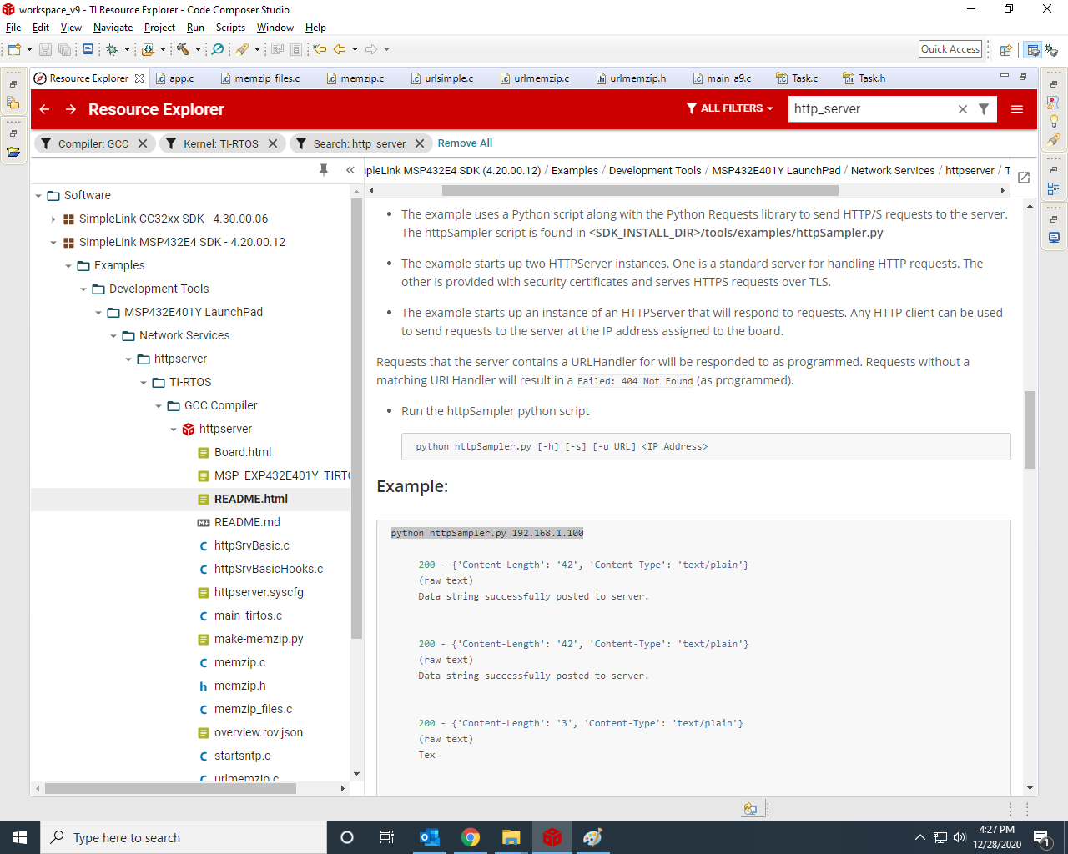Viewport: 1068px width, 854px height.
Task: Open the Advice lightbulb view icon
Action: (x=1054, y=121)
